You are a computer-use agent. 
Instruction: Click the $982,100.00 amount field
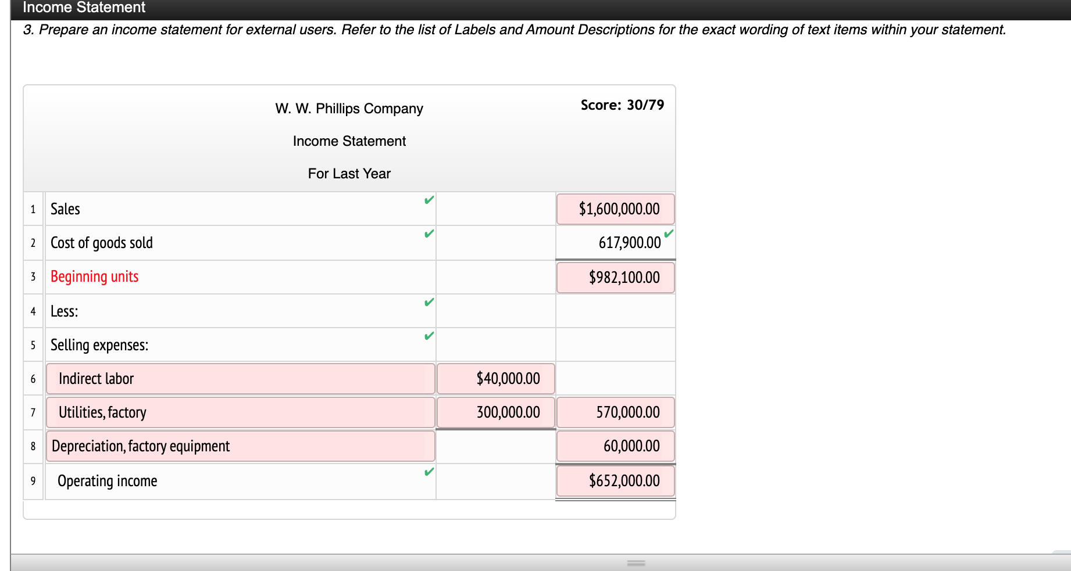click(x=615, y=277)
